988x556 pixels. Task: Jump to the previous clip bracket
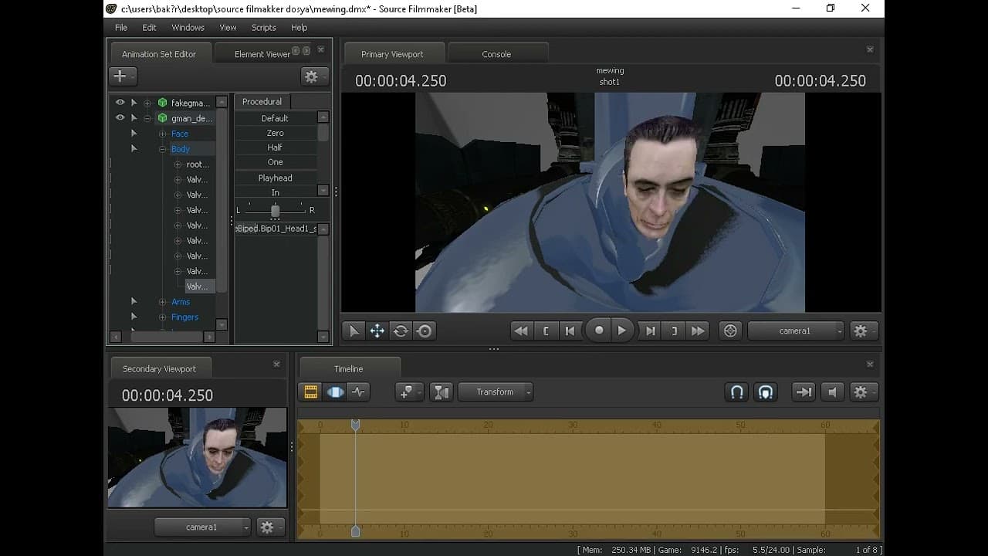point(546,331)
